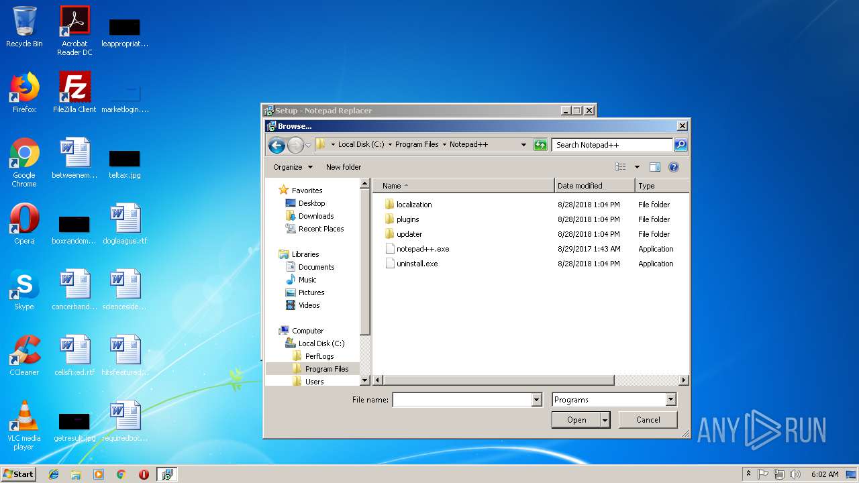Click in the Search Notepad++ field
Image resolution: width=859 pixels, height=483 pixels.
tap(612, 145)
